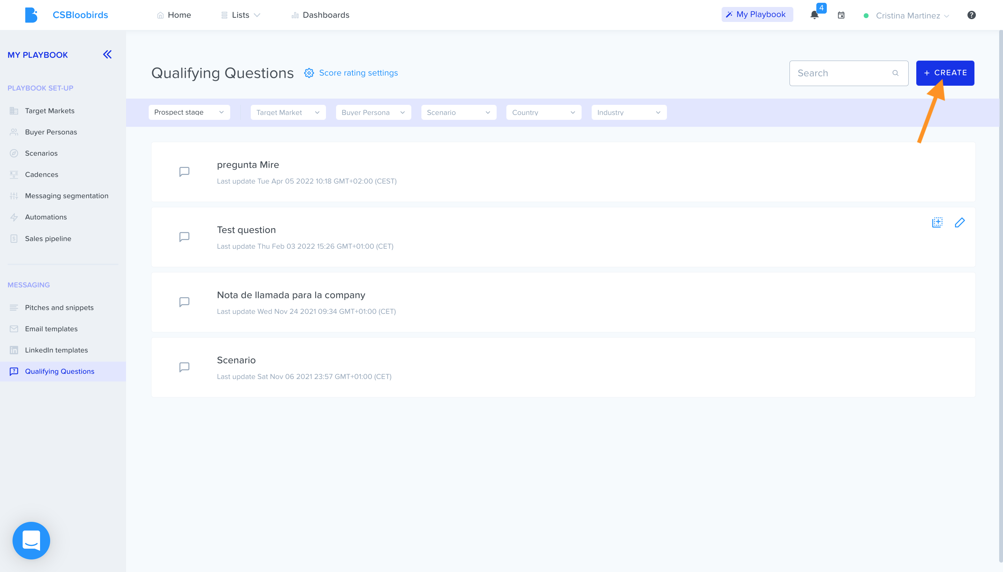Click chat icon of Test question

click(184, 237)
